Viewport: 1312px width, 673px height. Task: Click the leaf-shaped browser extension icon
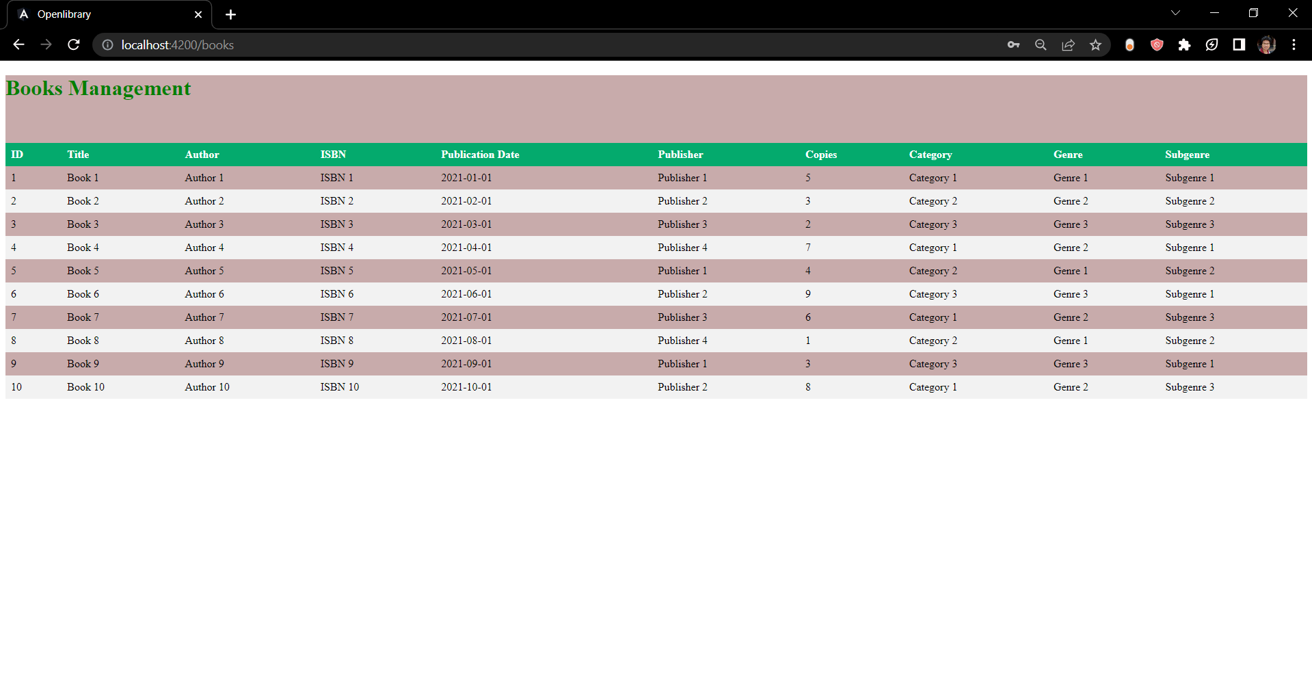[x=1211, y=44]
